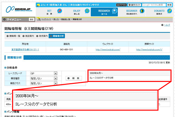Open the BET pencil icon

coord(59,11)
